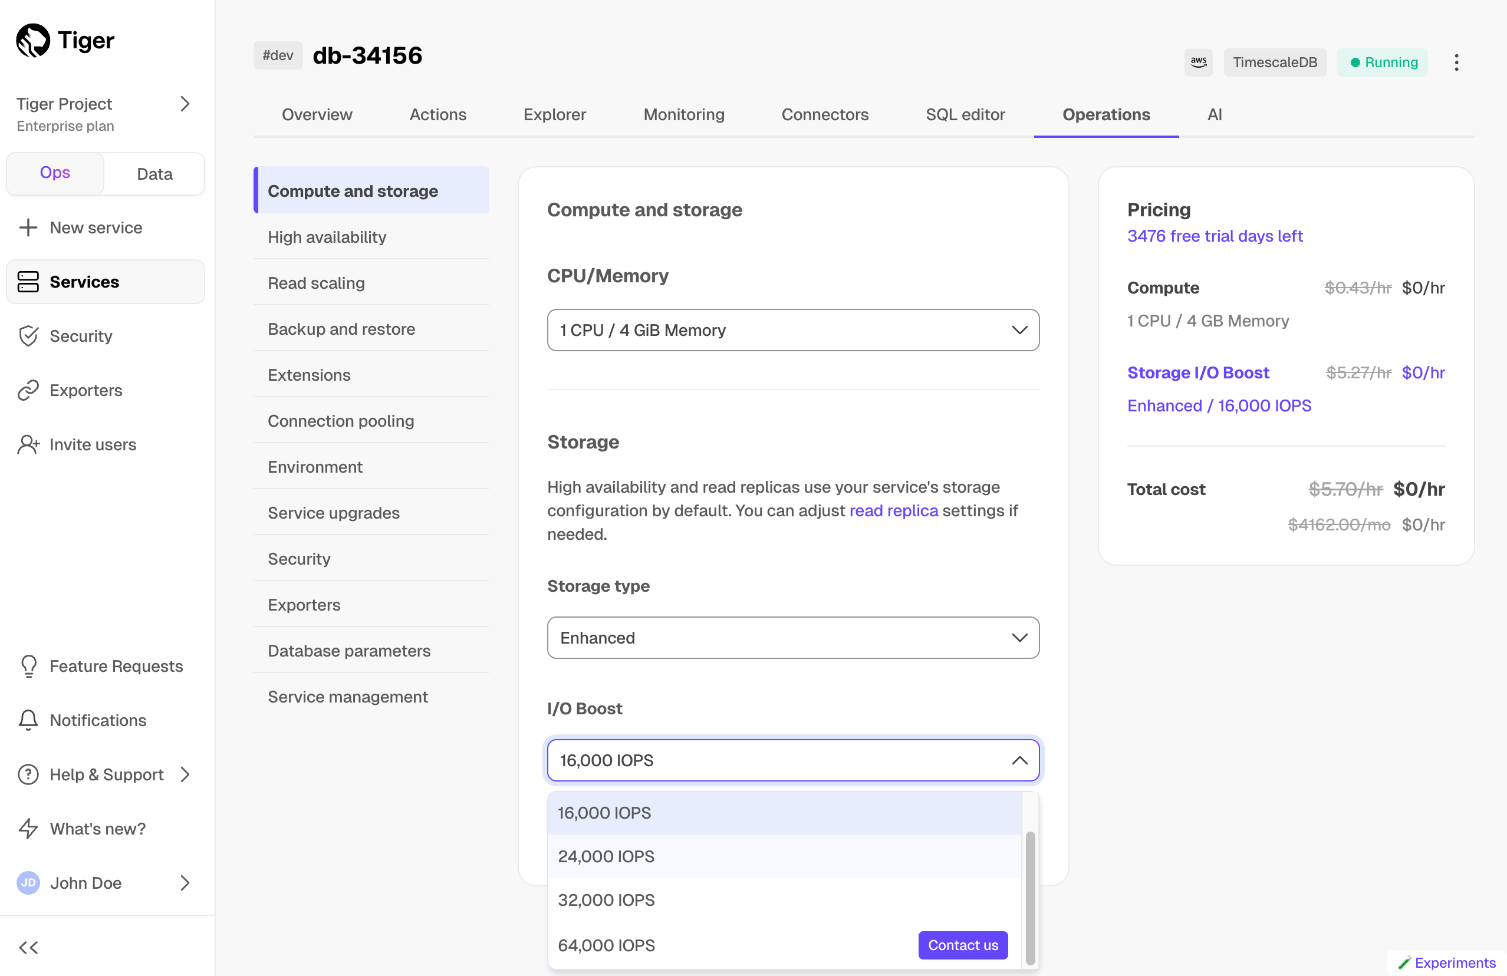
Task: Click the Invite users person icon
Action: tap(28, 444)
